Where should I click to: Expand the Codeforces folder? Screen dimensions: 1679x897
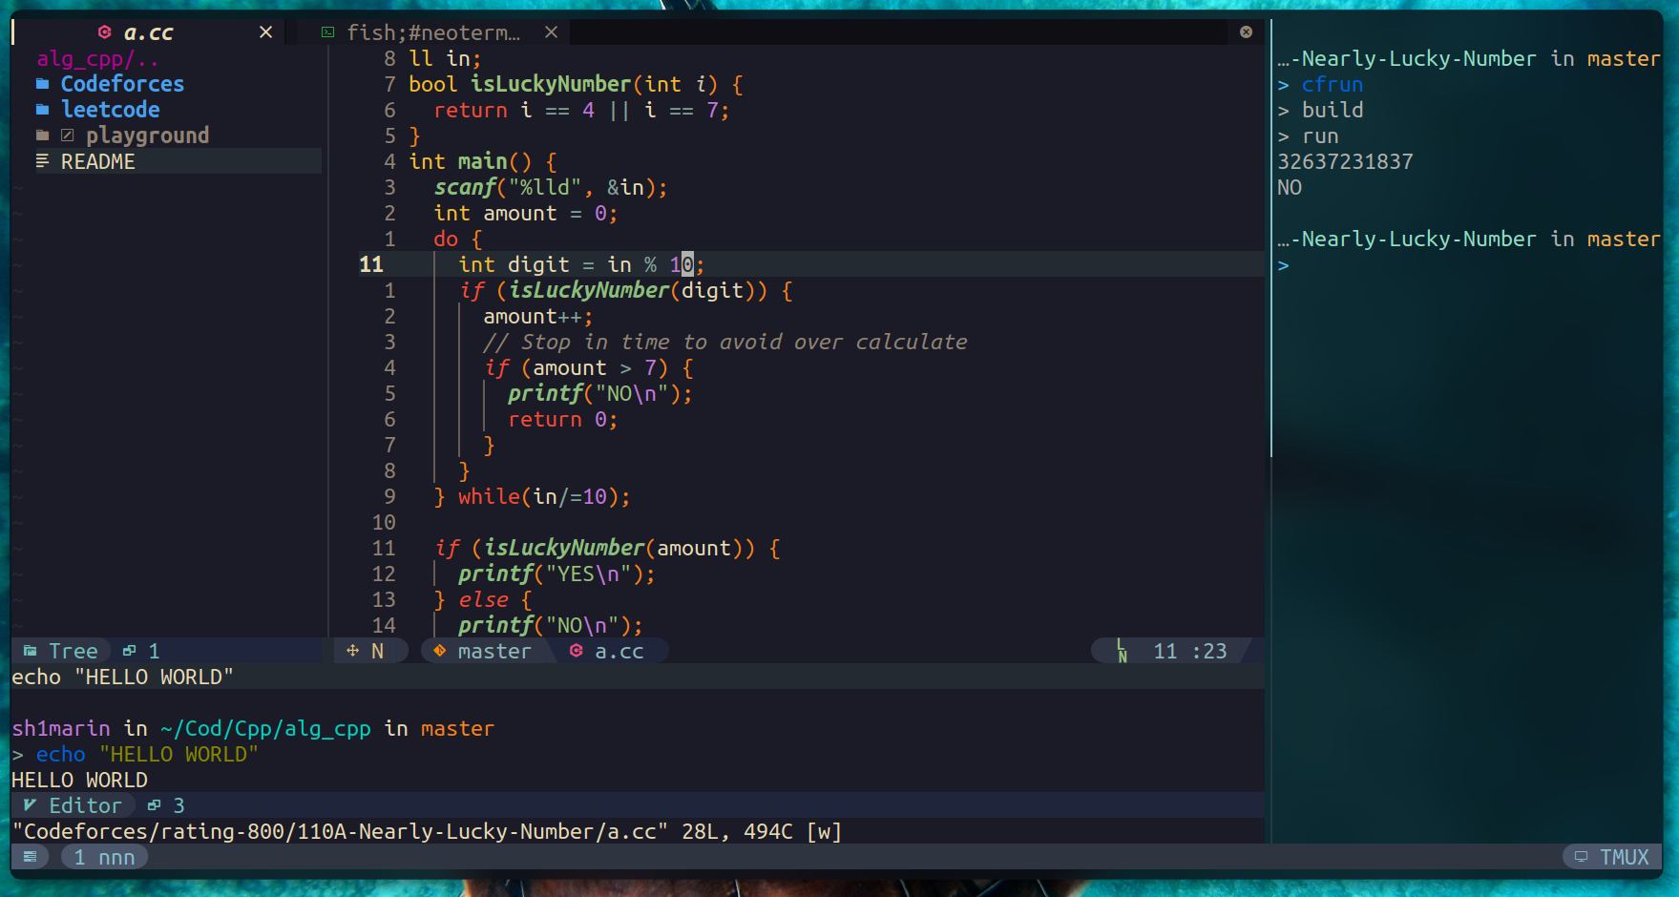42,84
